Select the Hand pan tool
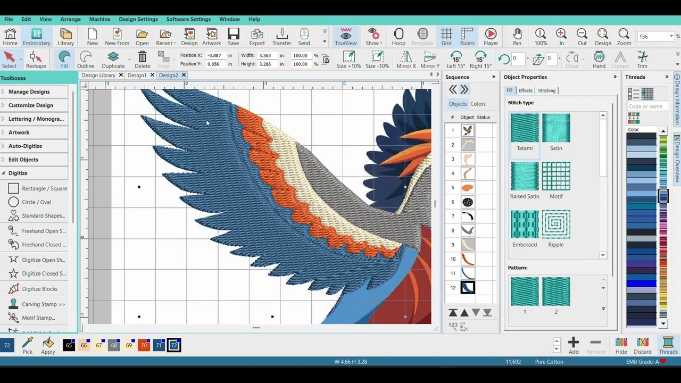 [x=599, y=60]
